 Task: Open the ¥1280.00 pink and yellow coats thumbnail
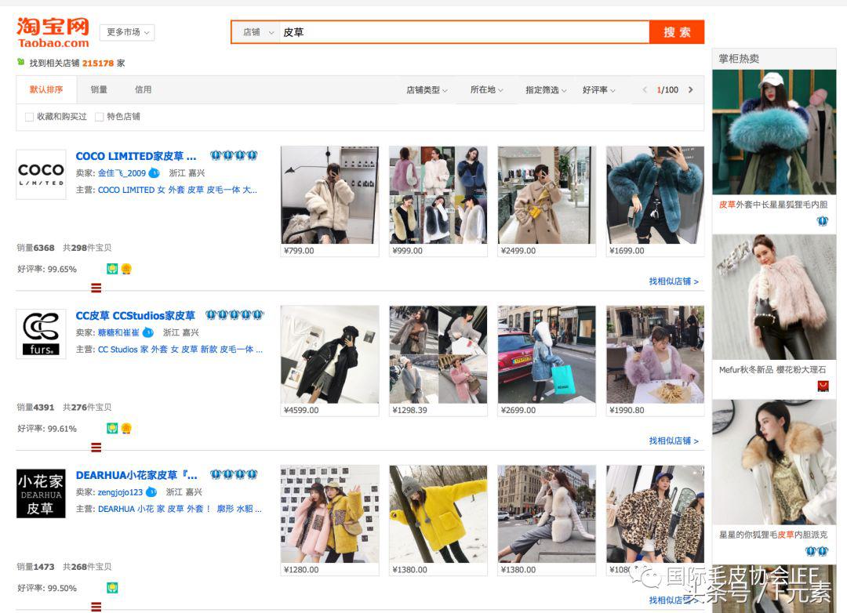tap(329, 514)
